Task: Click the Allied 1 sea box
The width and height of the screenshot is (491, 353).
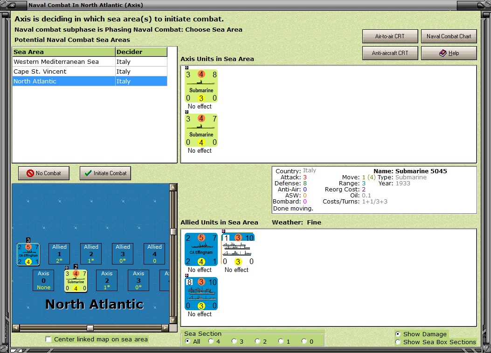Action: point(59,253)
